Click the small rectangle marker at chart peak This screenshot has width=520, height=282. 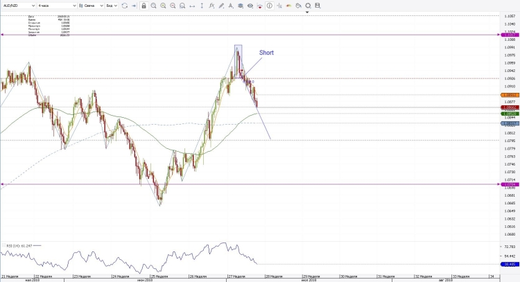pyautogui.click(x=238, y=61)
